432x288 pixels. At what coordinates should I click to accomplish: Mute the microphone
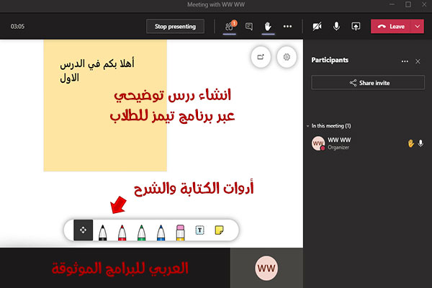336,27
